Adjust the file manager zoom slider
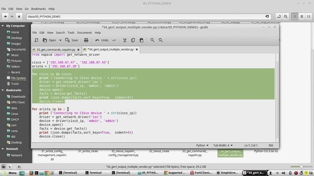Screen dimensions: 314x176 301,167
